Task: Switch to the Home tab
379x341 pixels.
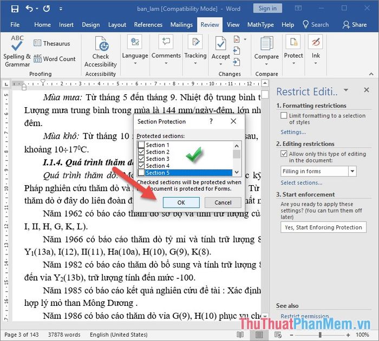Action: [43, 25]
